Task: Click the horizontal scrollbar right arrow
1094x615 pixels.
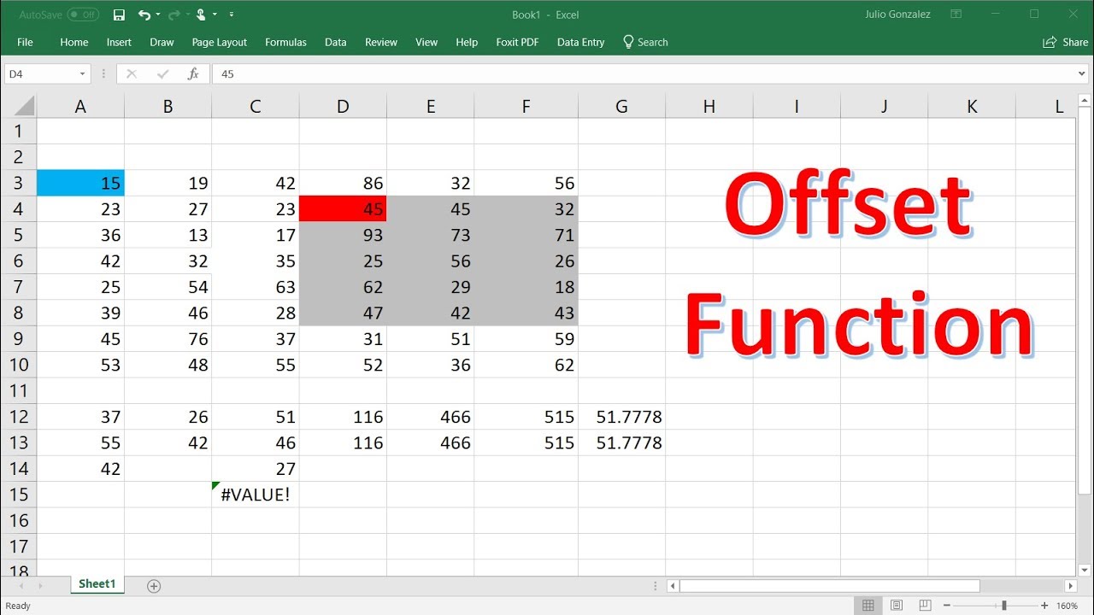Action: tap(1071, 586)
